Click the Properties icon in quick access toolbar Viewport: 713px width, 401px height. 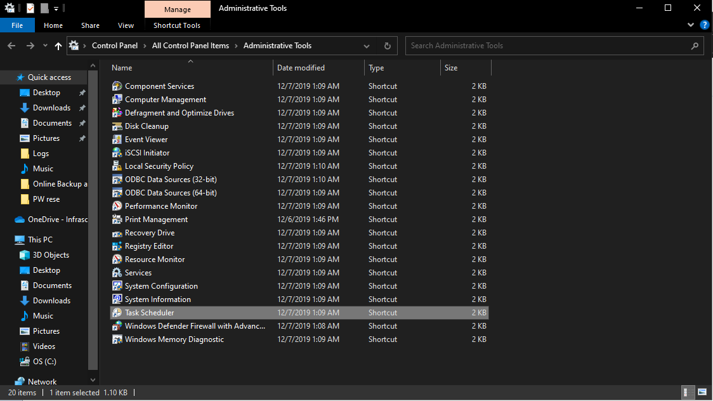pos(30,8)
